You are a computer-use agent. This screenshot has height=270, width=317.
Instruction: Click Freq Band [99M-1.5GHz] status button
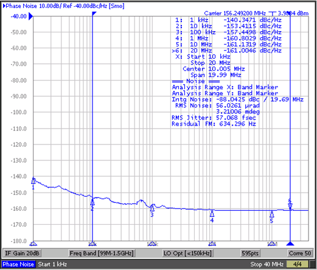(x=102, y=254)
